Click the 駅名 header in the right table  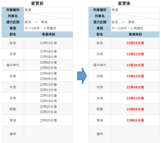[x=100, y=35]
